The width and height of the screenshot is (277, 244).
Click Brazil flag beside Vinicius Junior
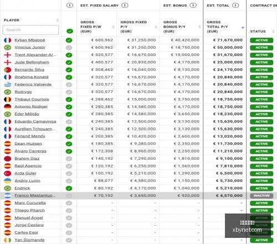click(8, 48)
